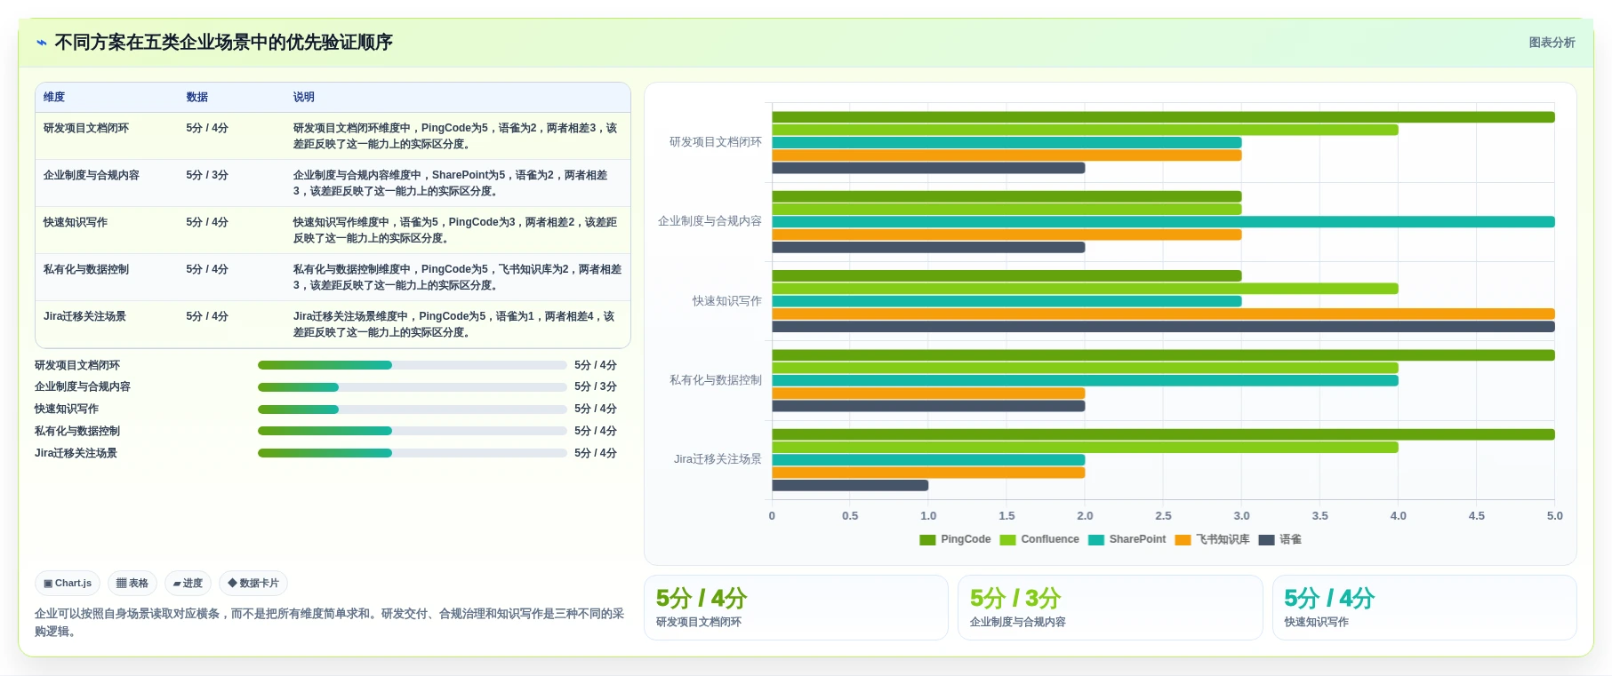The height and width of the screenshot is (676, 1612).
Task: Select the Chart.js tag
Action: tap(68, 584)
